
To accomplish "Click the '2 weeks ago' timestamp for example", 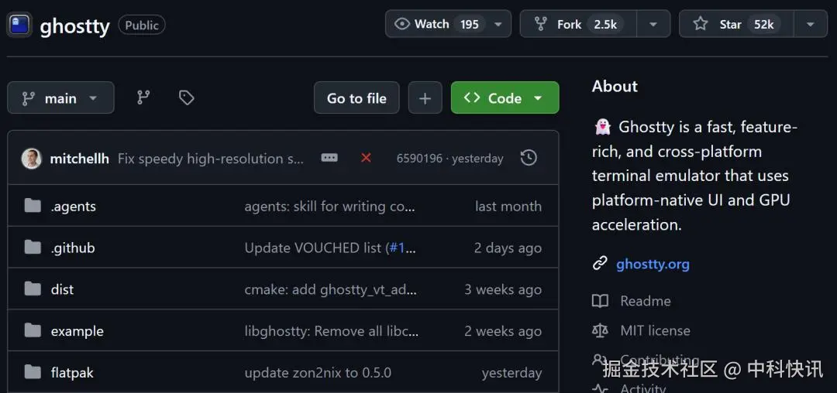I will (x=503, y=331).
